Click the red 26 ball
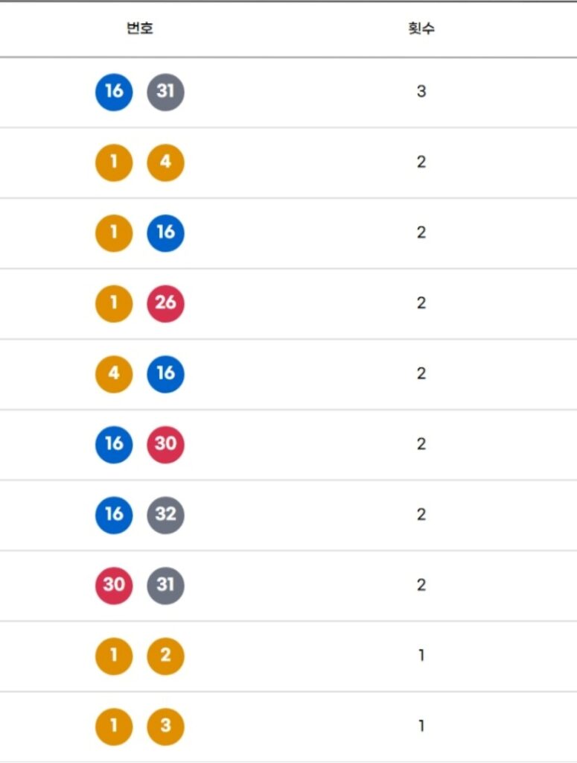Image resolution: width=577 pixels, height=763 pixels. [165, 304]
